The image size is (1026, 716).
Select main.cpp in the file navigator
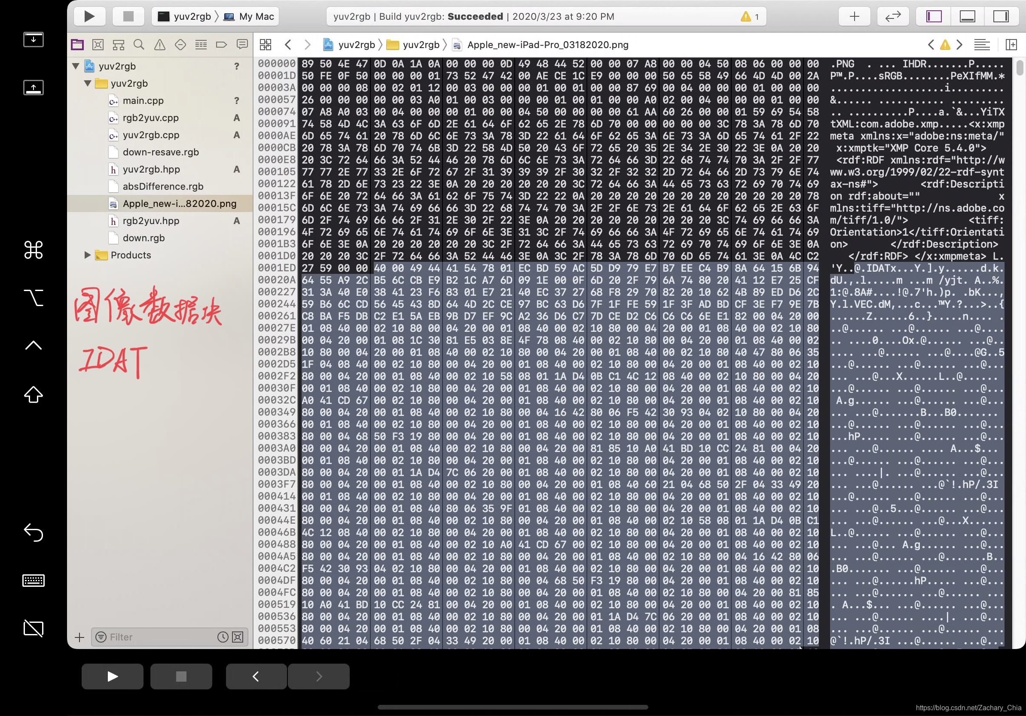(143, 100)
